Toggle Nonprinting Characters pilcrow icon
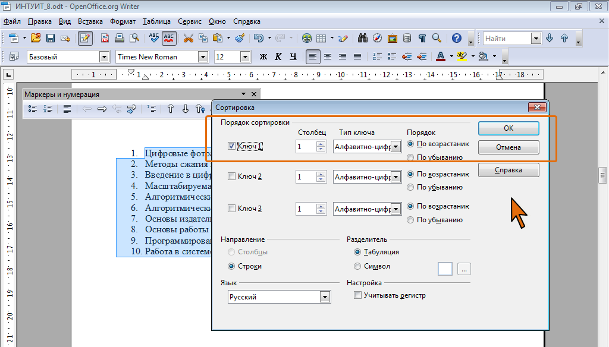The image size is (609, 347). point(422,38)
